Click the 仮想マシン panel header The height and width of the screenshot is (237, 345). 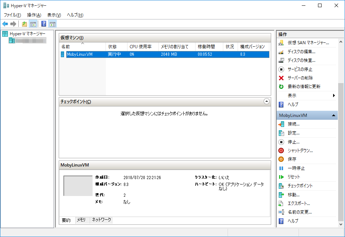[165, 38]
